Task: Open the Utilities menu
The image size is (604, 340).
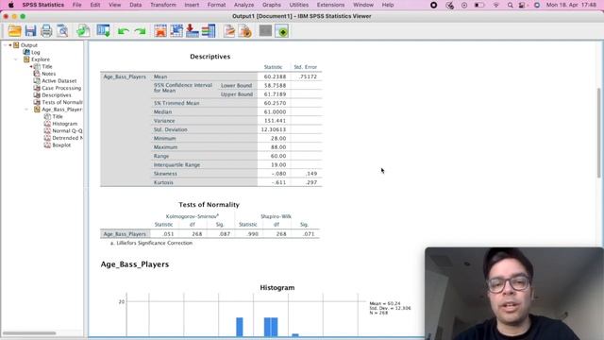Action: [299, 5]
